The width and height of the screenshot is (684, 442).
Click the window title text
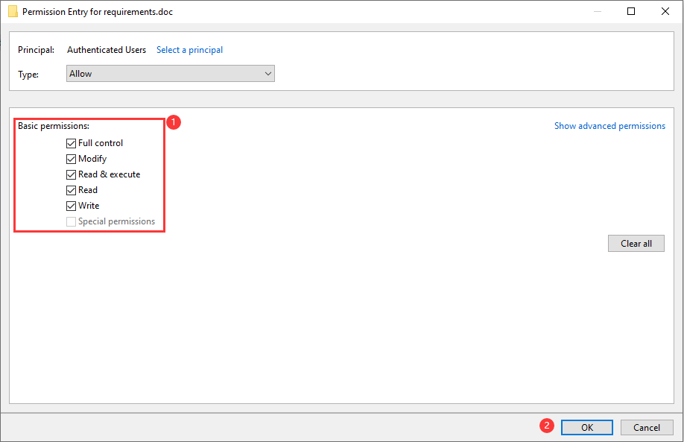pos(98,12)
